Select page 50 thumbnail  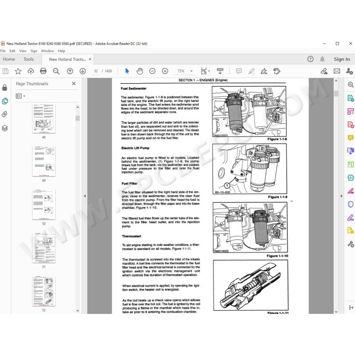(44, 204)
